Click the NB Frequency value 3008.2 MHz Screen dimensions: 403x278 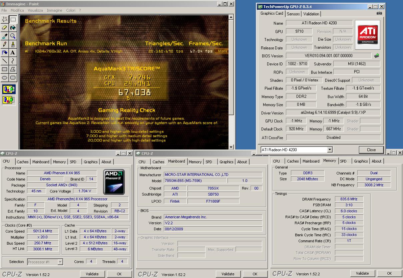pyautogui.click(x=374, y=185)
